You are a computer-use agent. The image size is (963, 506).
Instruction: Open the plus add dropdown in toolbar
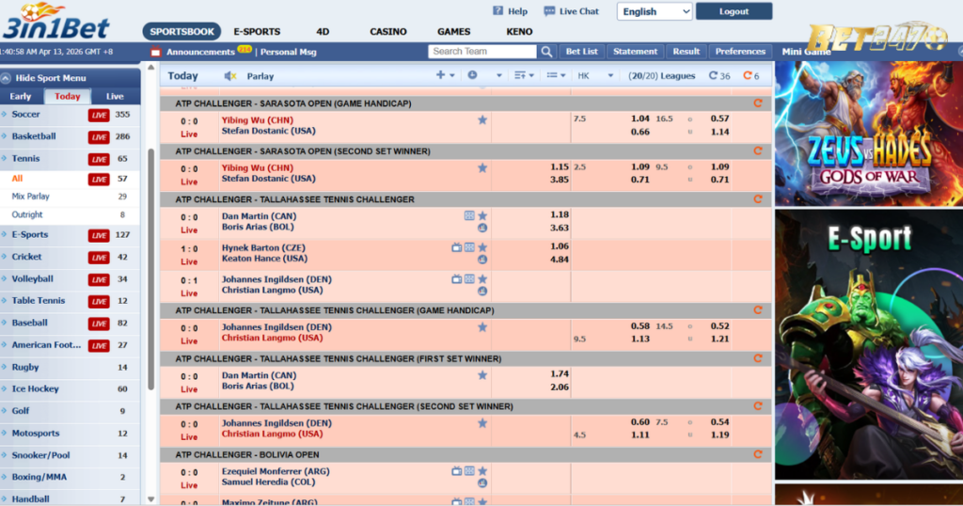[445, 75]
